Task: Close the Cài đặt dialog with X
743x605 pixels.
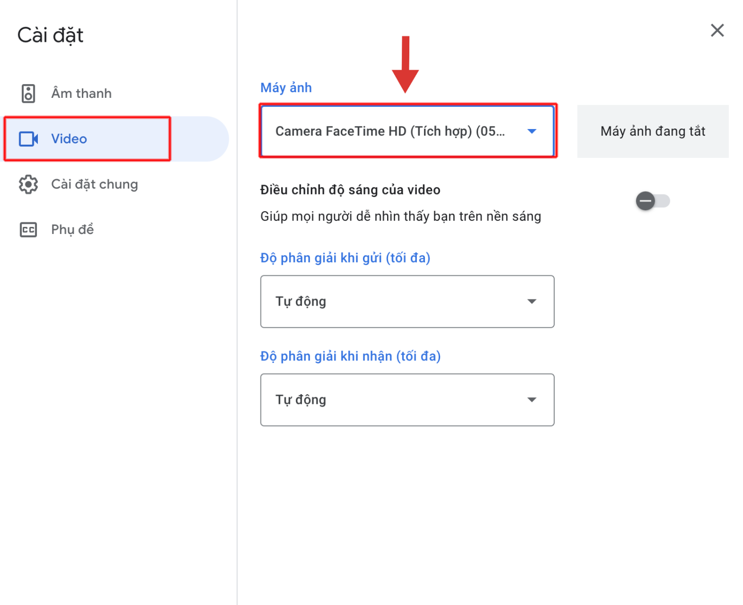Action: pyautogui.click(x=717, y=30)
